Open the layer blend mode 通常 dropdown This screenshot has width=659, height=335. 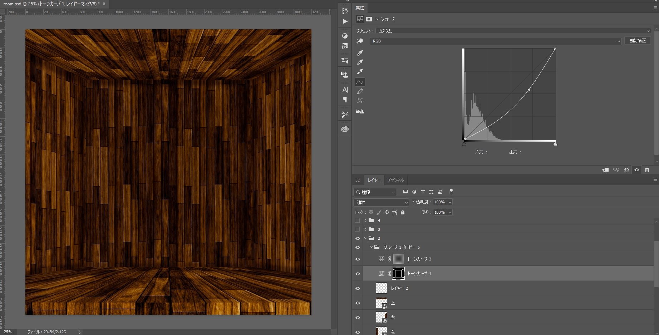pos(381,202)
